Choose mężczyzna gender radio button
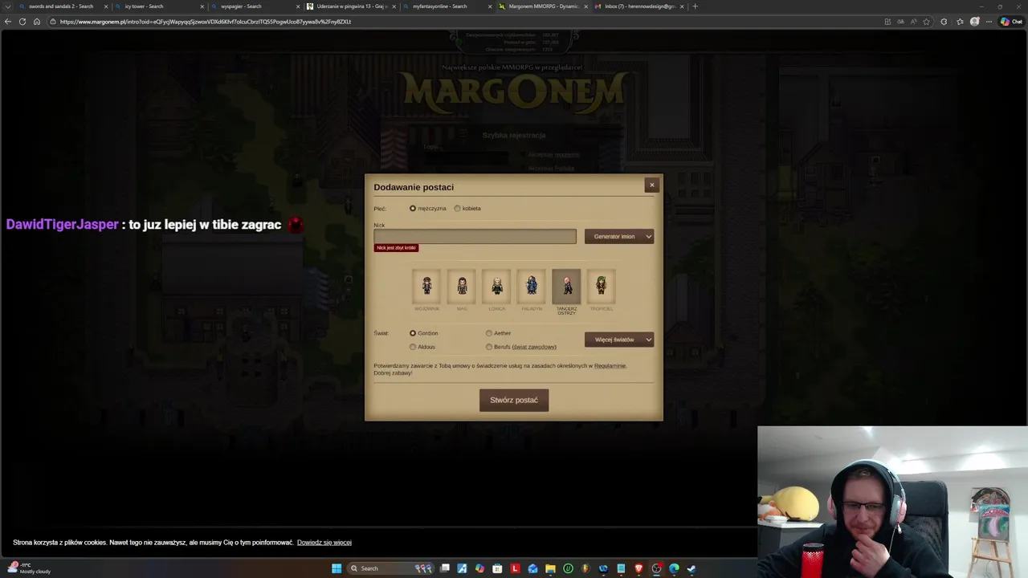1028x578 pixels. coord(413,208)
